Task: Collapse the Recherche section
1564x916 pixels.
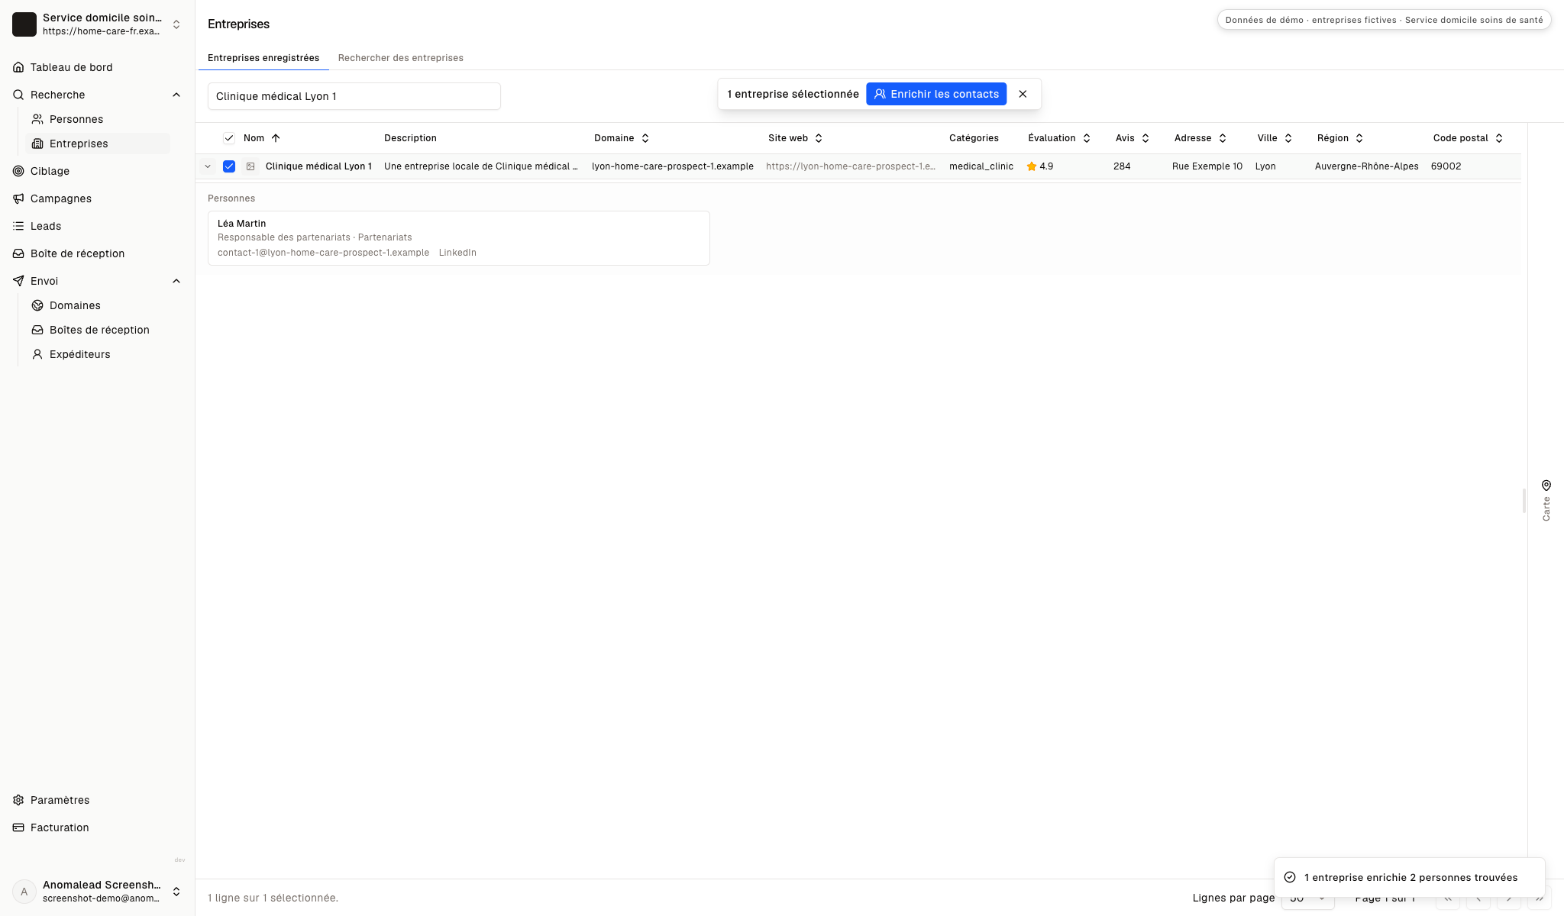Action: (x=176, y=95)
